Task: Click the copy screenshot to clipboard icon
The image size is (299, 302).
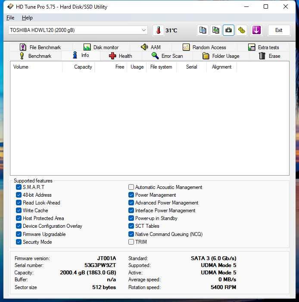Action: 215,30
